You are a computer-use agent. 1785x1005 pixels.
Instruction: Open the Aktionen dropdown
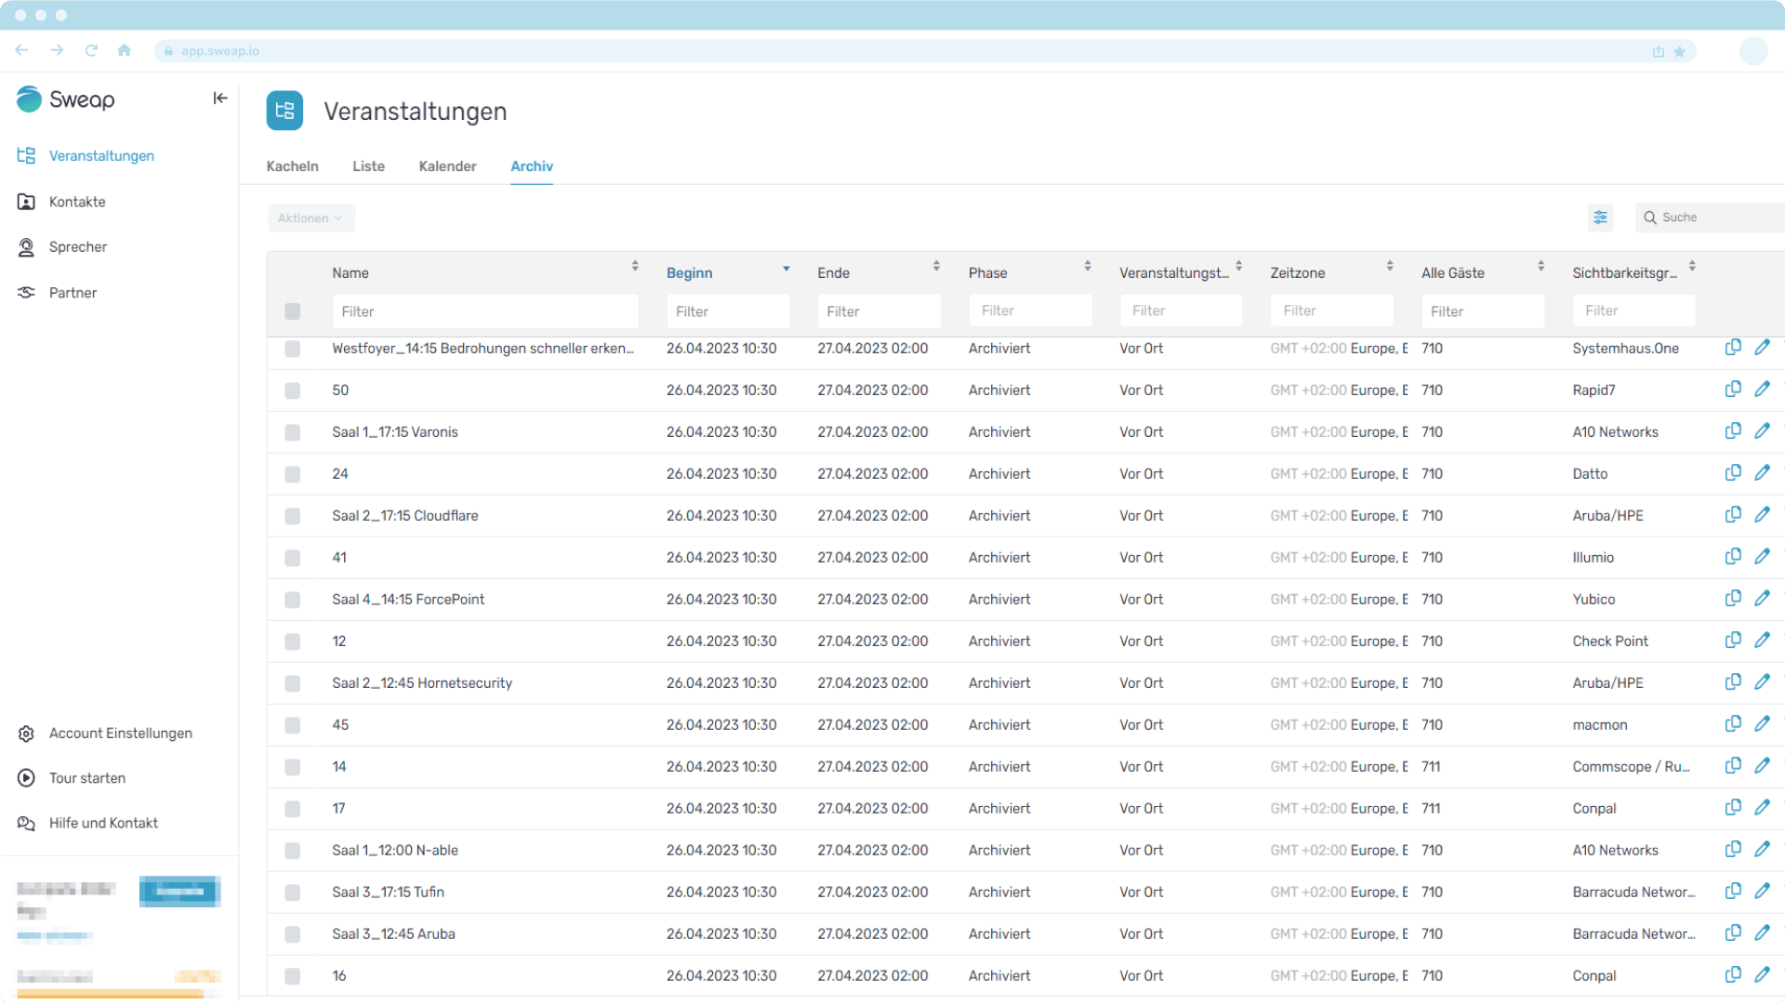point(311,218)
